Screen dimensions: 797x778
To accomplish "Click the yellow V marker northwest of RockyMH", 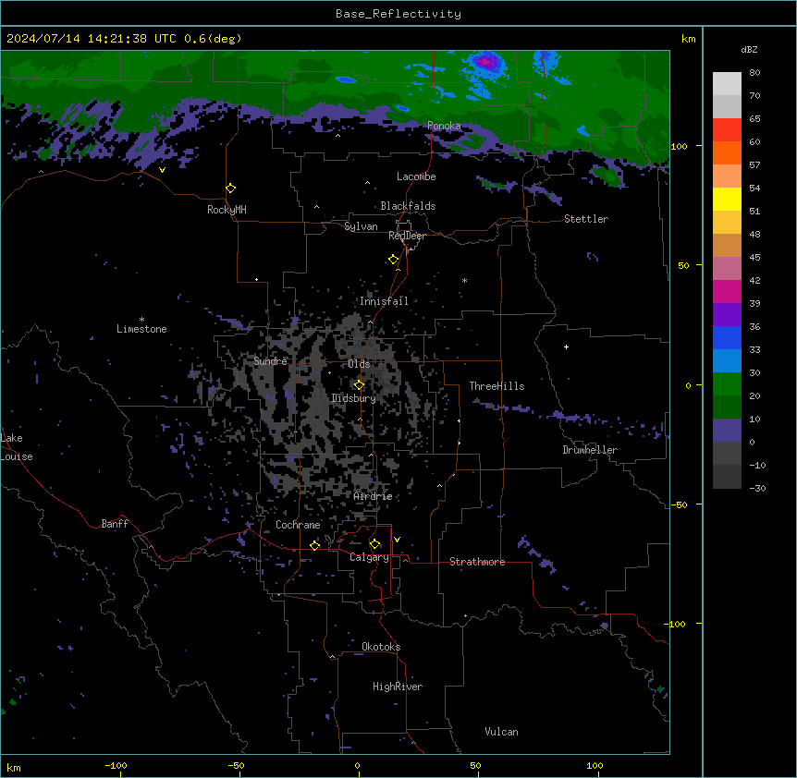I will 162,170.
